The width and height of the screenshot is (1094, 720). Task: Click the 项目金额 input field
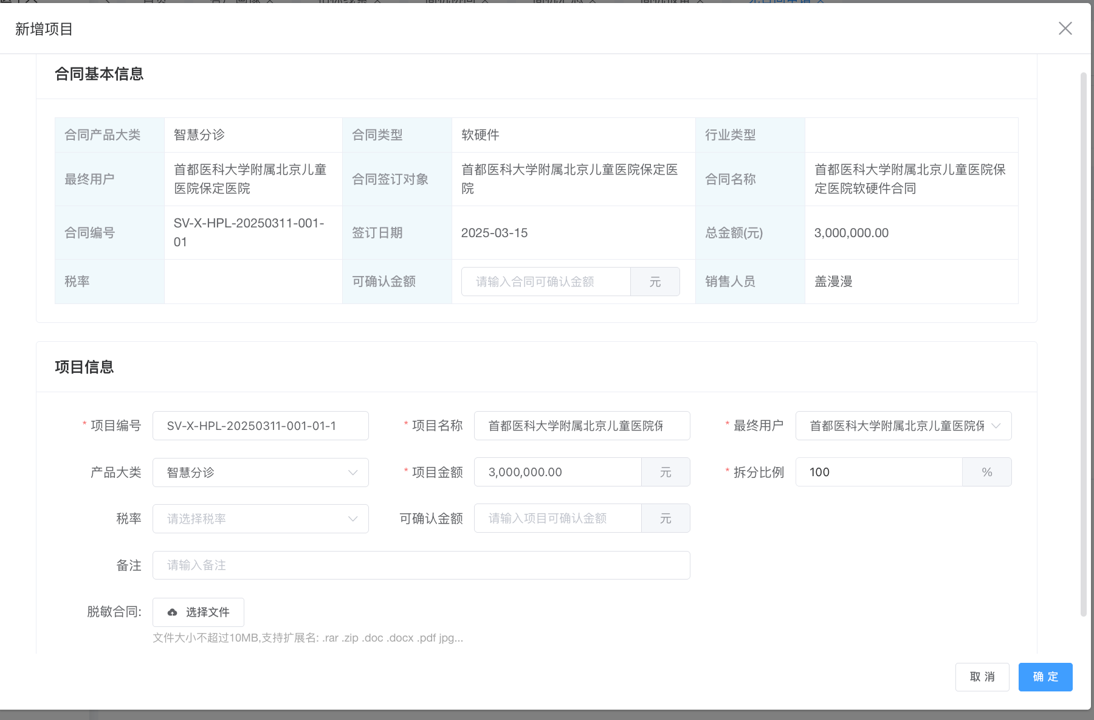[x=557, y=472]
